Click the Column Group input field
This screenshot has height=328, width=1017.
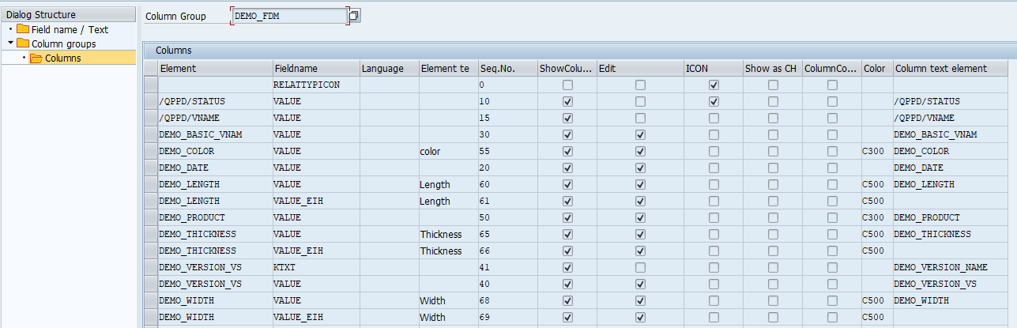(289, 16)
